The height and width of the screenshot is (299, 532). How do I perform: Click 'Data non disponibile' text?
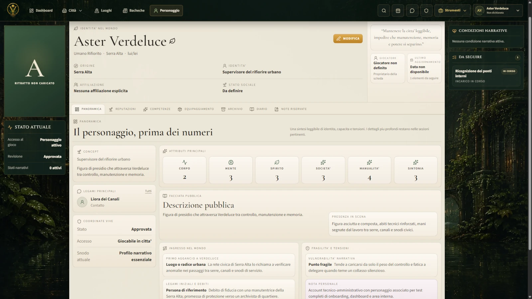tap(419, 69)
